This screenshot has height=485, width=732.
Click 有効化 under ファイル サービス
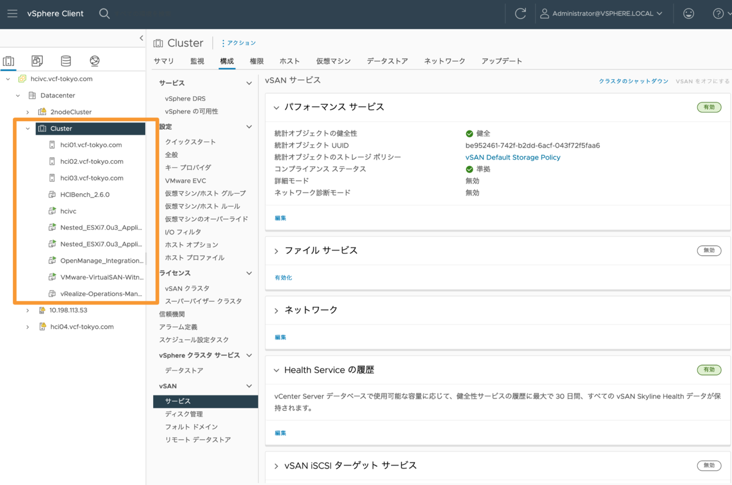[283, 277]
